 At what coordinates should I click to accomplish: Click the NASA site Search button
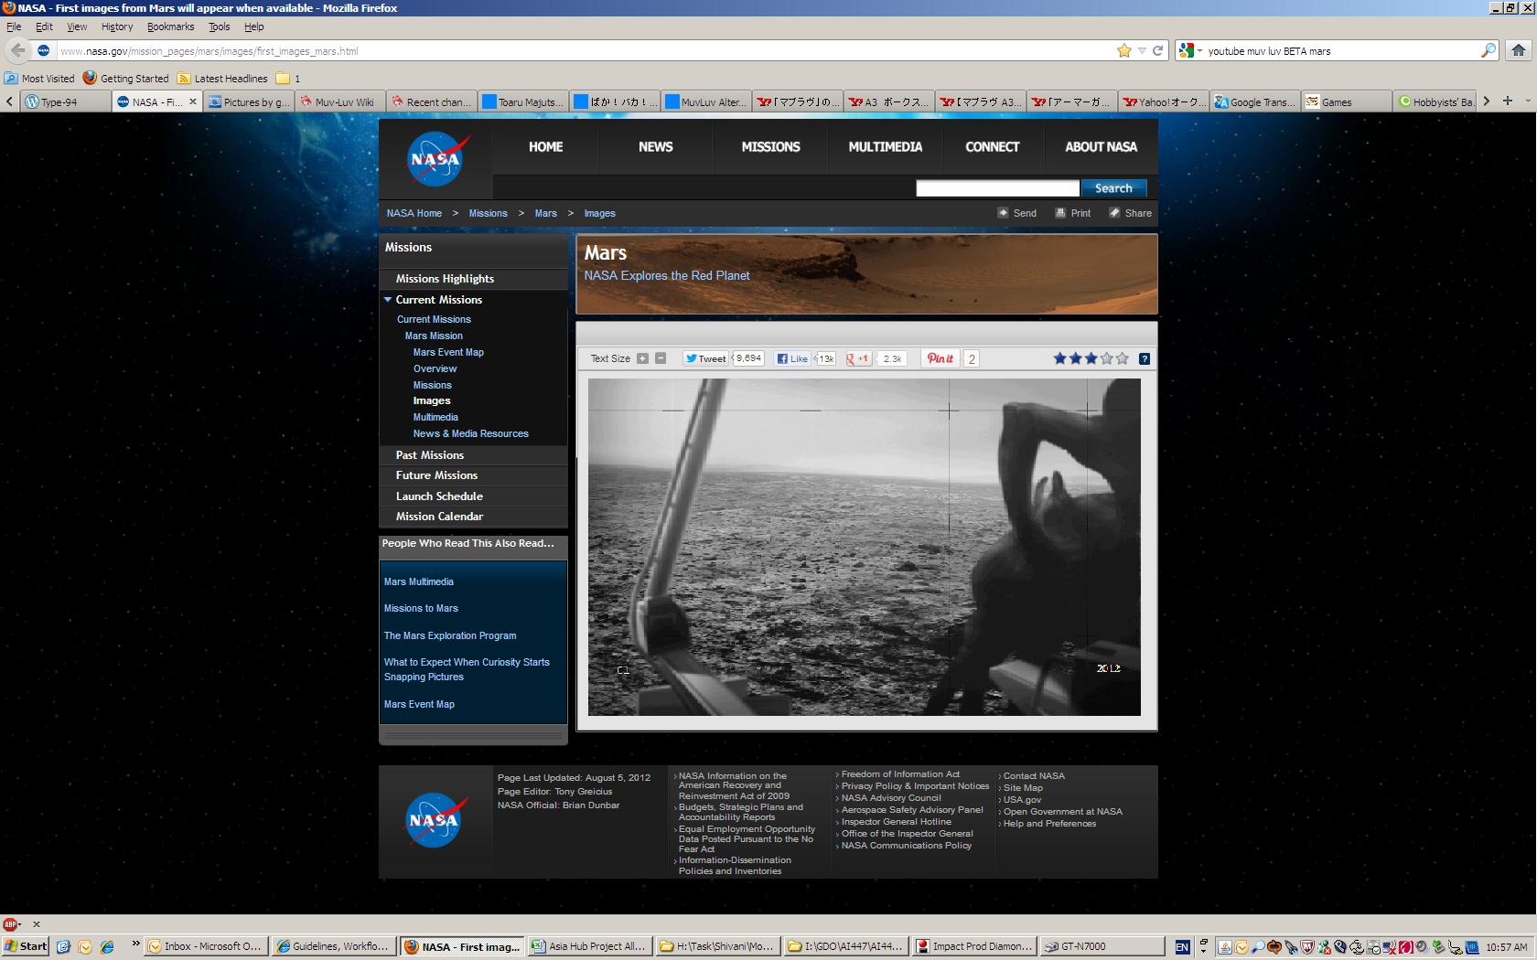(x=1113, y=187)
